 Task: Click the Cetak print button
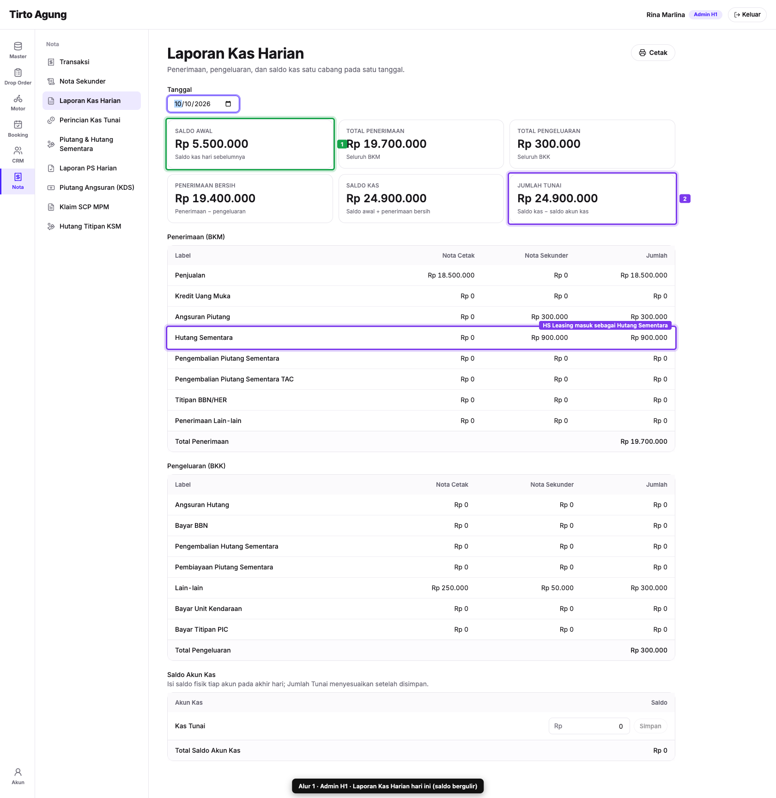point(653,53)
